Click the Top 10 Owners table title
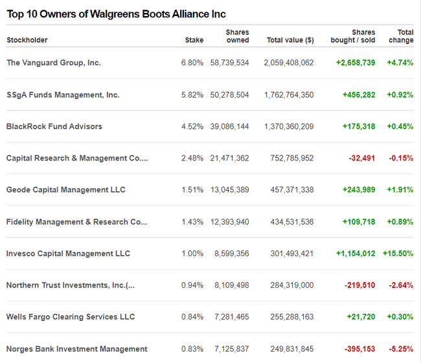The image size is (421, 363). [116, 14]
